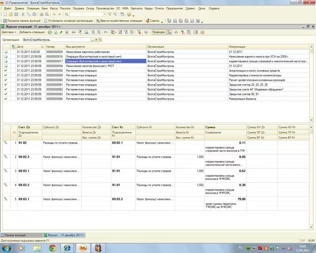Click the Undo arrow icon
The image size is (316, 253).
(54, 14)
